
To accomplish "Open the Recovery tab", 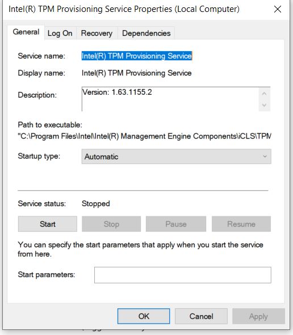I will coord(97,33).
